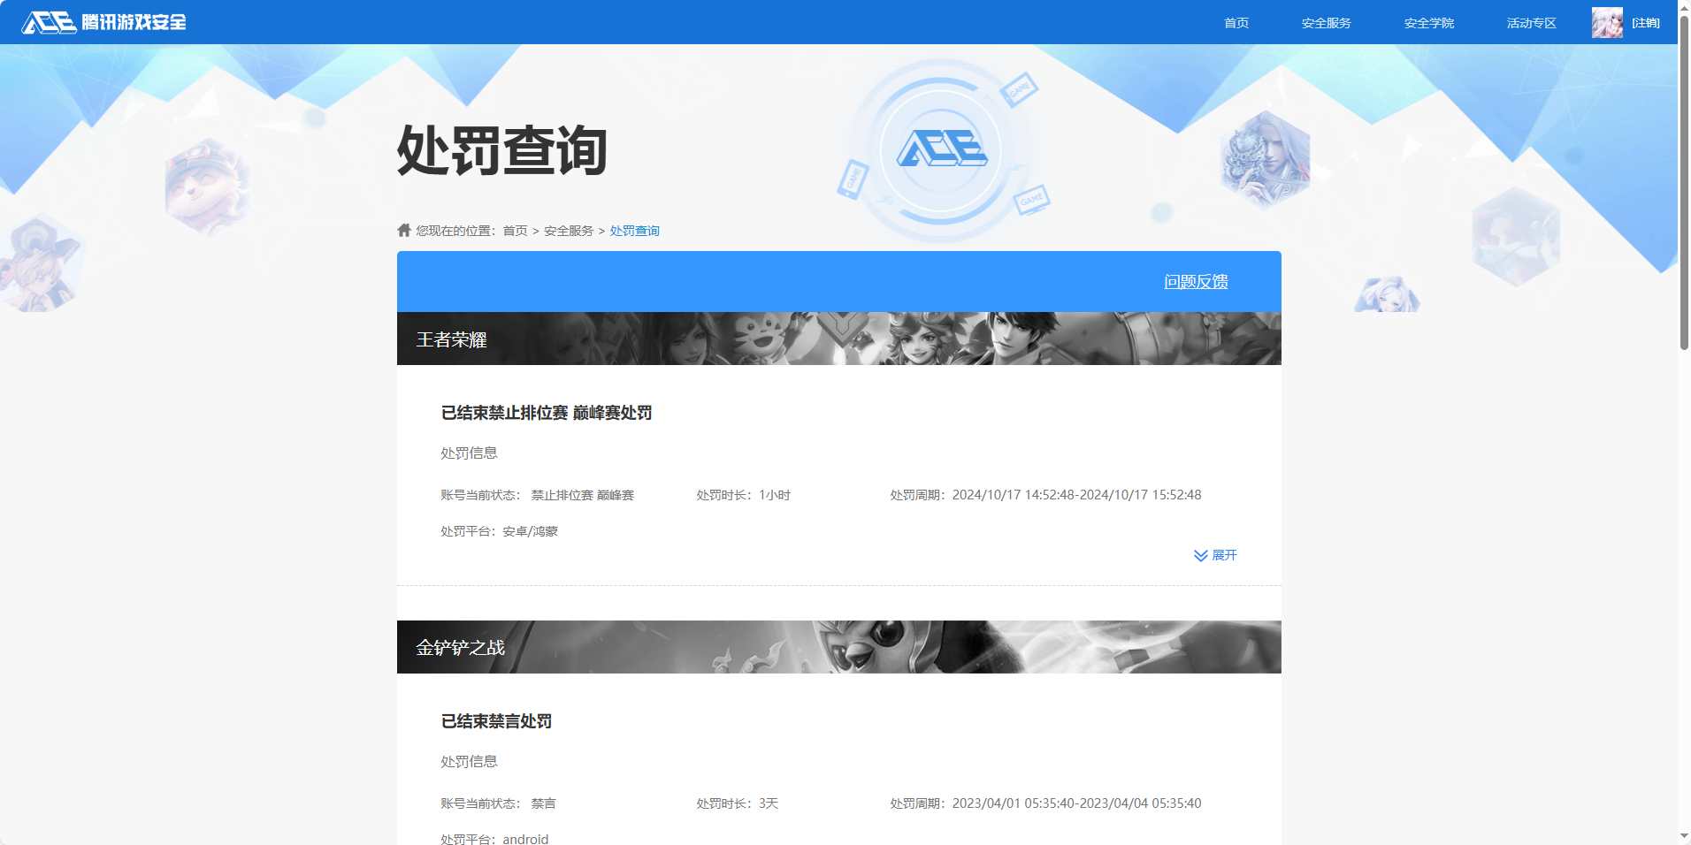Select the 活动专区 navigation item
Viewport: 1691px width, 845px height.
[x=1531, y=23]
